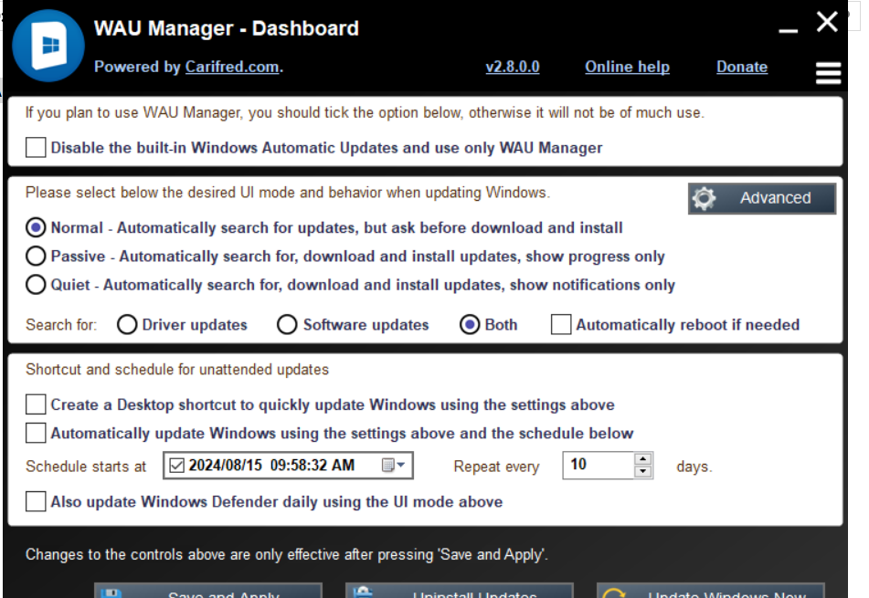Click the gear icon on Advanced button

click(x=704, y=198)
